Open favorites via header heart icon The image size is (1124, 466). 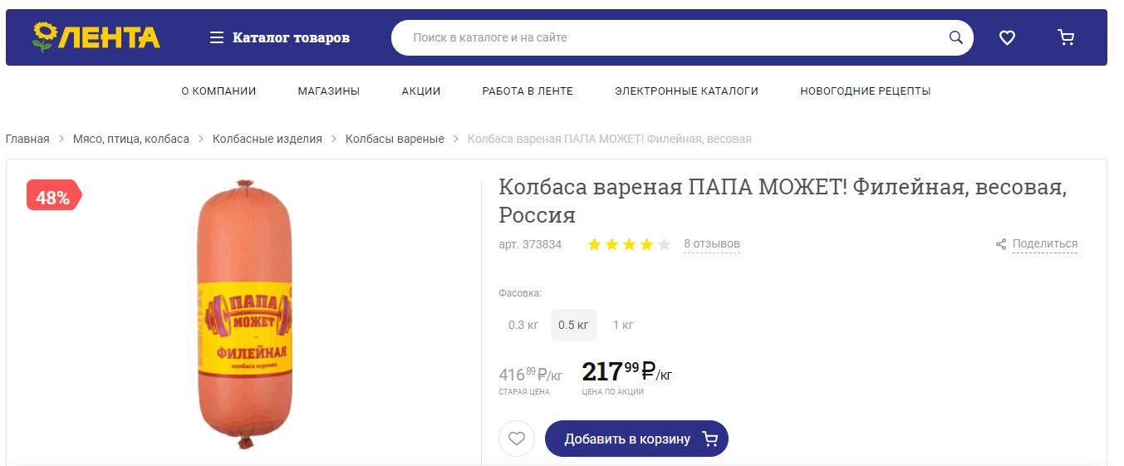(x=1007, y=37)
